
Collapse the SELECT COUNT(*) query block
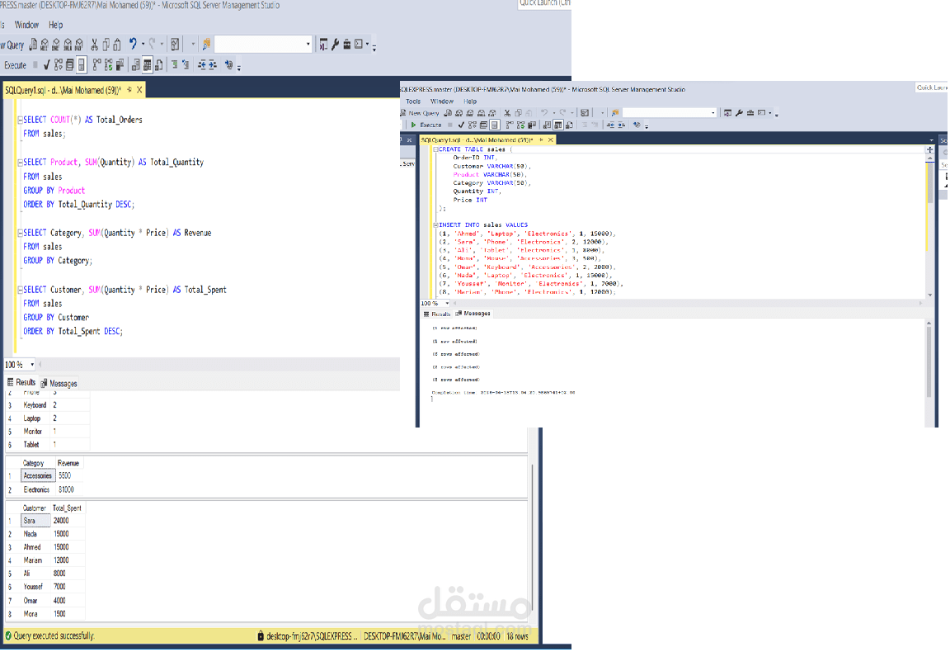(20, 120)
